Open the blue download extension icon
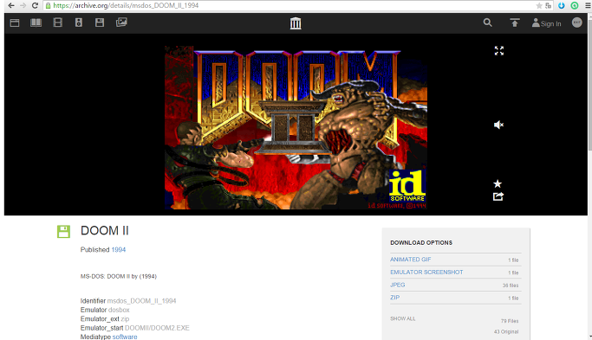The width and height of the screenshot is (592, 340). point(562,6)
